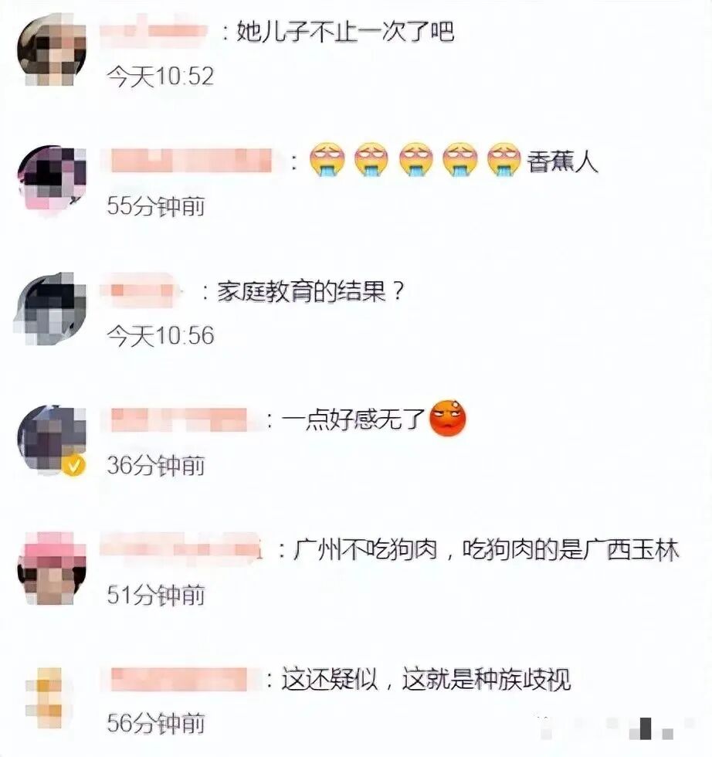Open username before 广州不吃狗肉 comment
Viewport: 712px width, 757px height.
181,548
